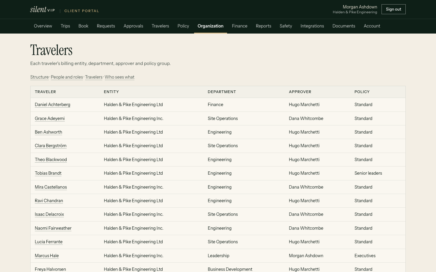The width and height of the screenshot is (436, 272).
Task: Go to the Trips tab
Action: click(x=65, y=26)
